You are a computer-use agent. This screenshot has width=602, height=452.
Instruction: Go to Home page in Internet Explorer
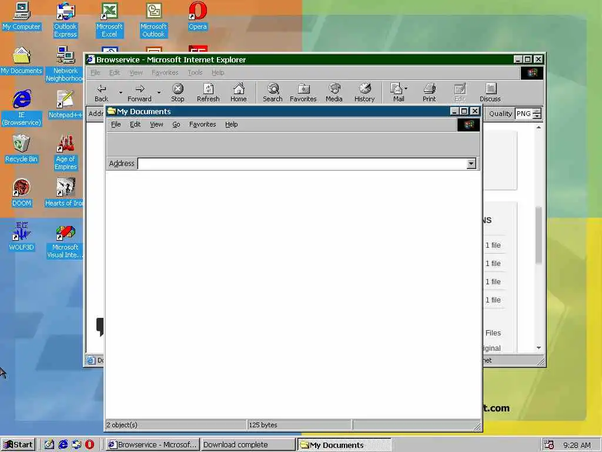[x=239, y=92]
